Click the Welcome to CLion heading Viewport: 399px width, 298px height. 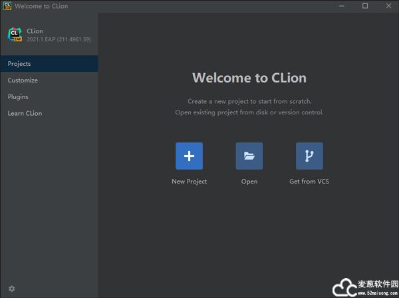(249, 78)
